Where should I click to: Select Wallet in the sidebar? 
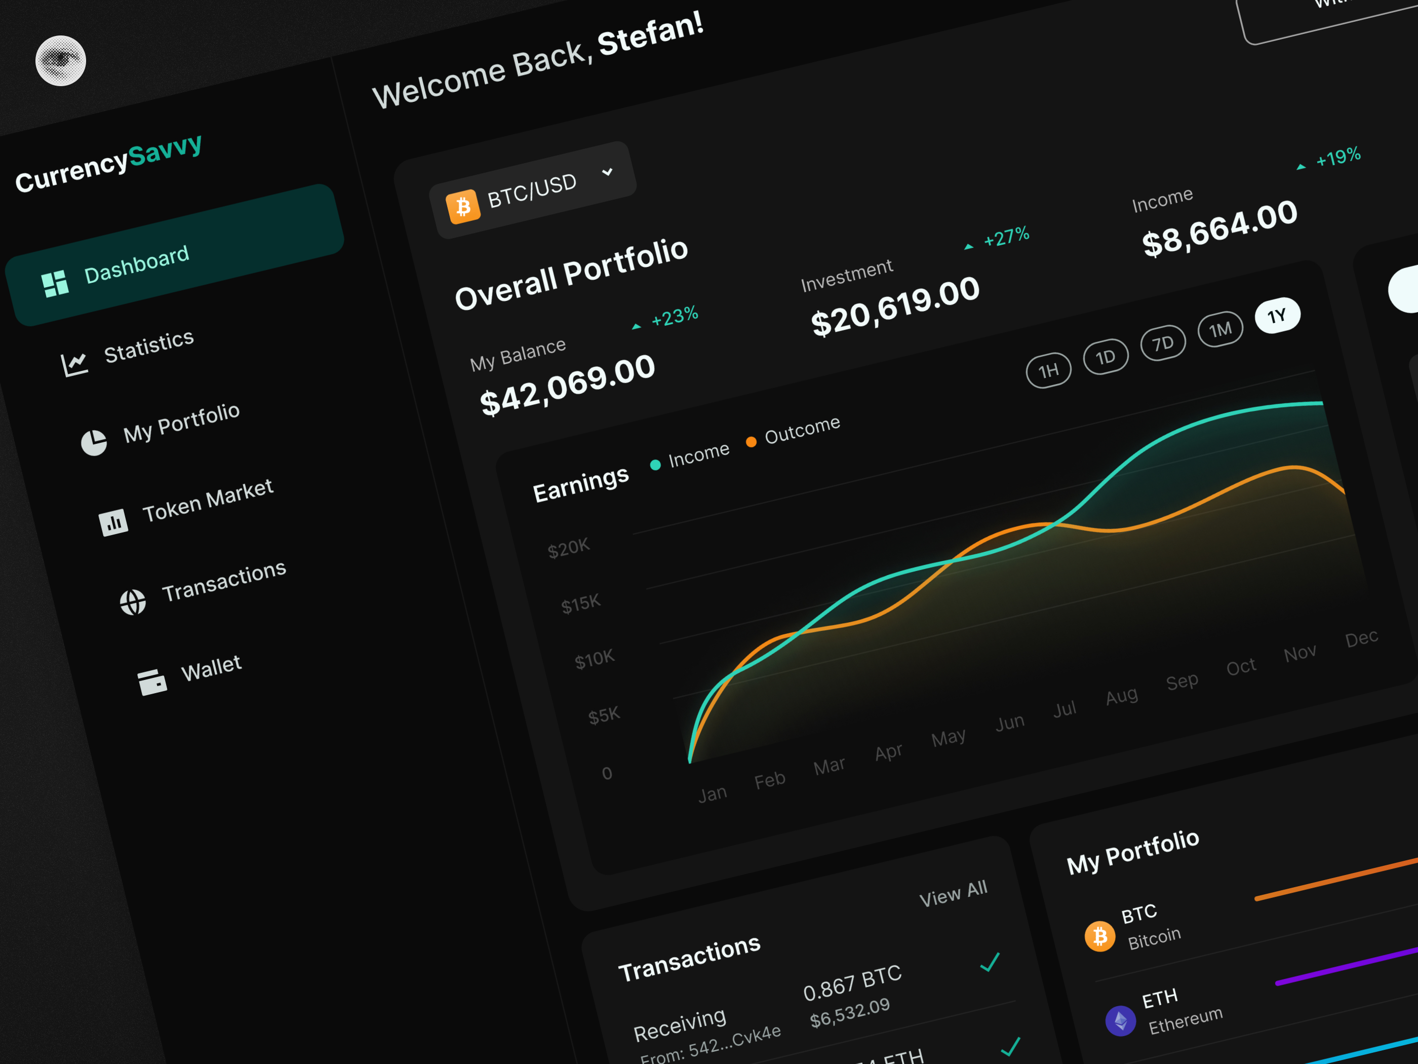point(211,668)
